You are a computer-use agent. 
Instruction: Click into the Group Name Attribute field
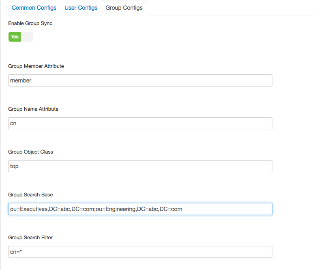coord(140,123)
